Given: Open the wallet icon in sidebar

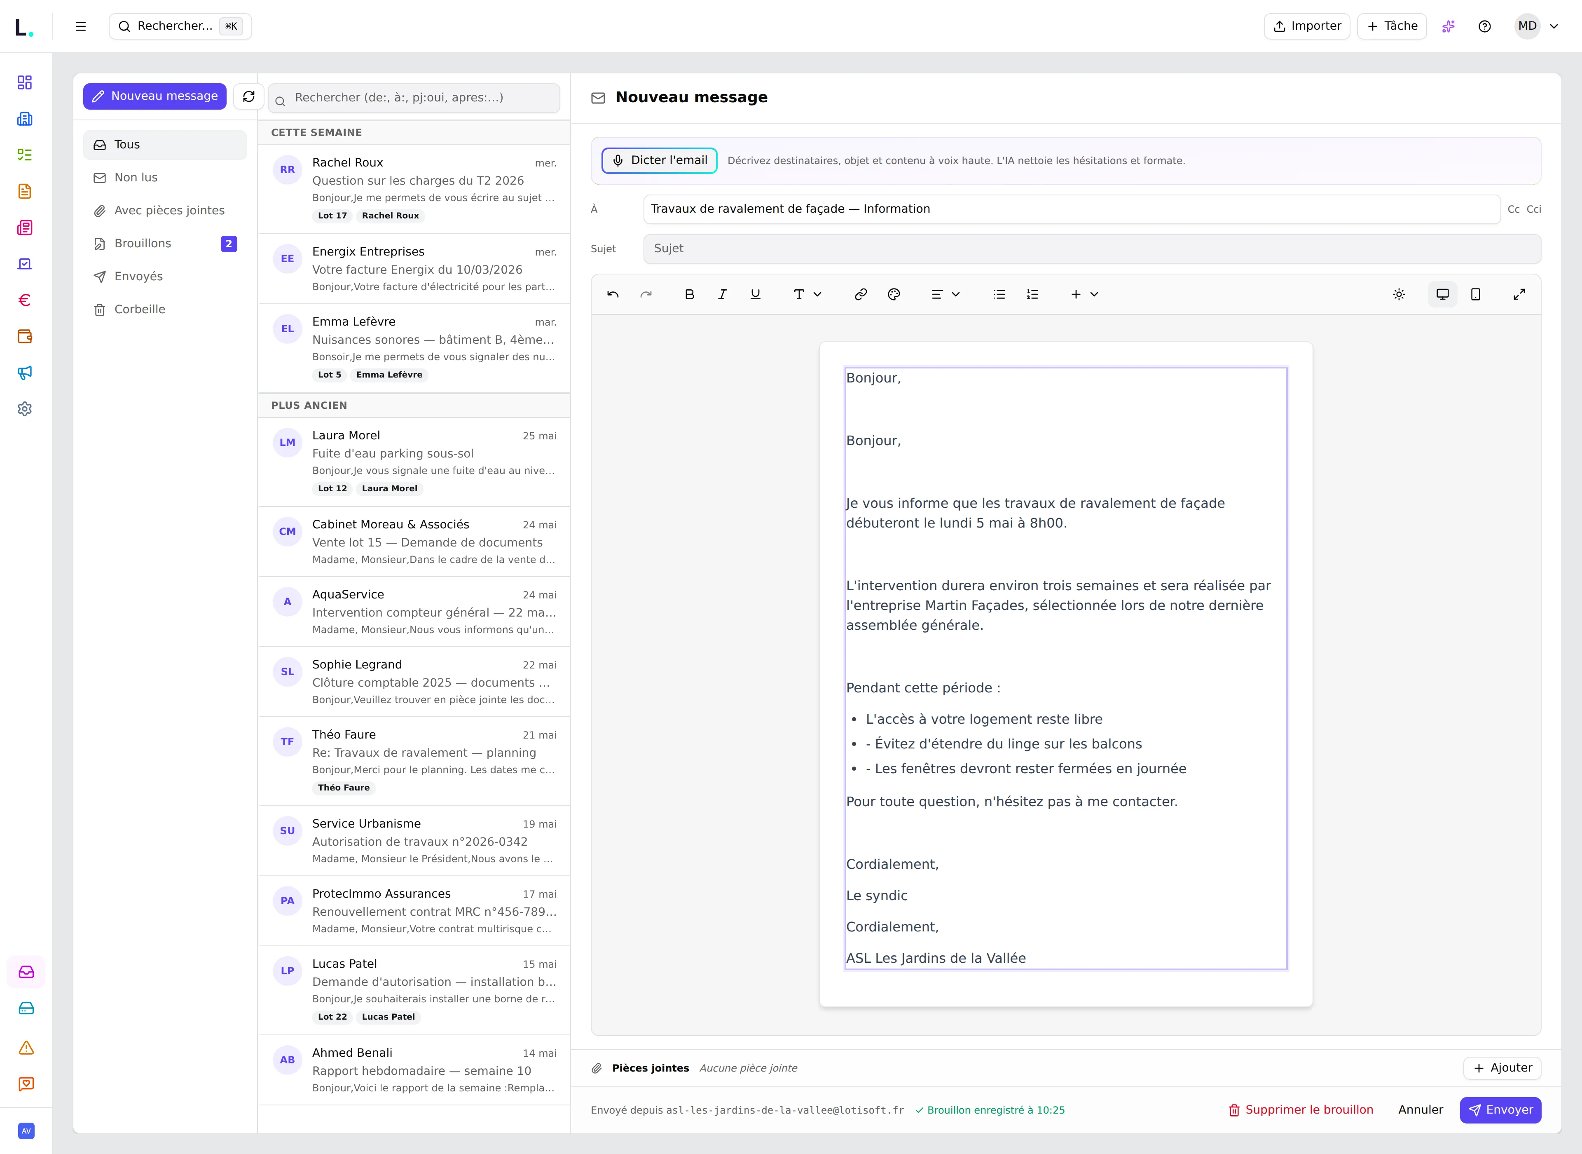Looking at the screenshot, I should (x=25, y=337).
